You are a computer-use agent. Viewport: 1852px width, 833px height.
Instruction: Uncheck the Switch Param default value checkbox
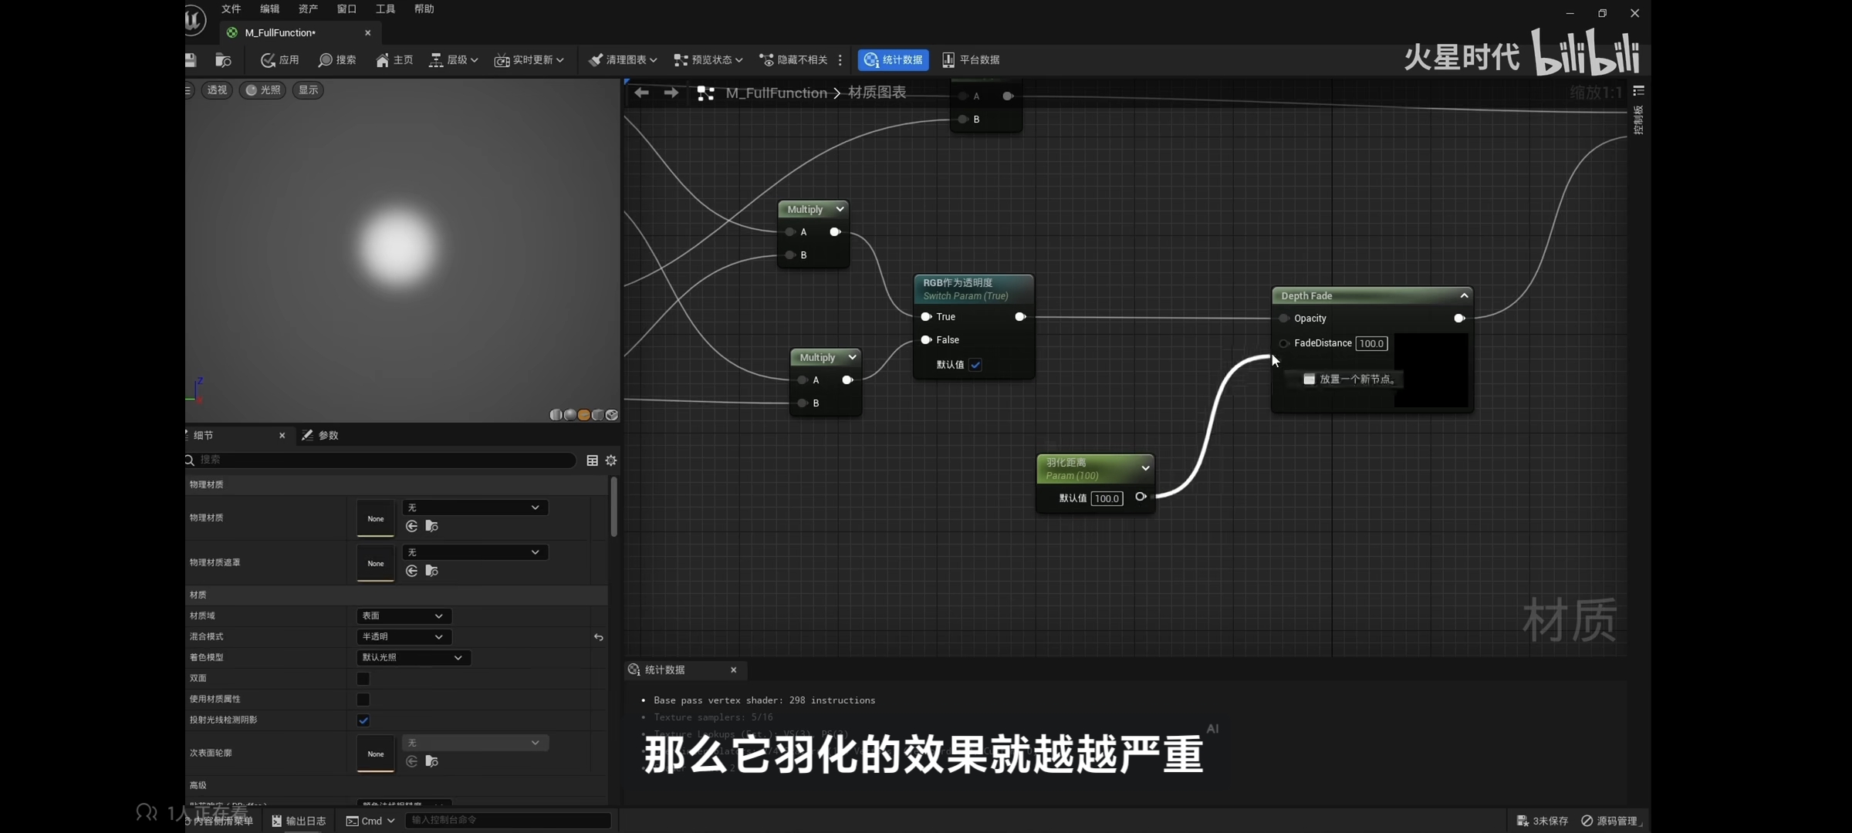975,365
